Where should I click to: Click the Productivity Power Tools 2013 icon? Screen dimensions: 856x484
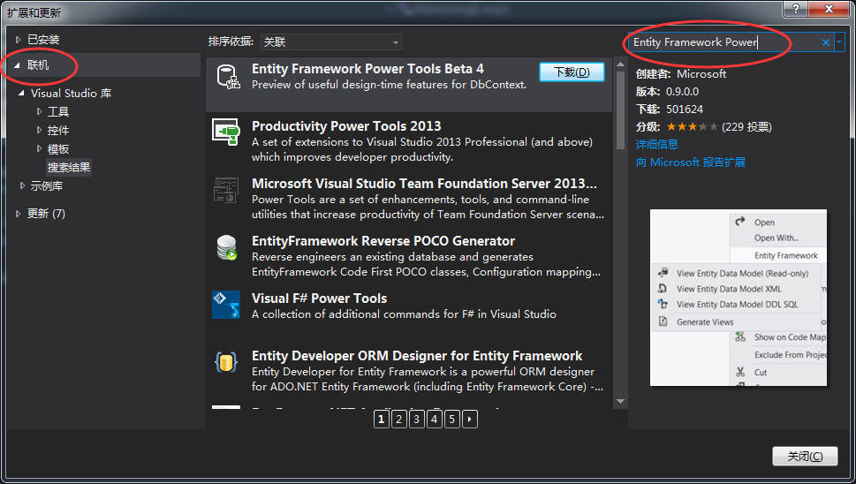tap(226, 132)
